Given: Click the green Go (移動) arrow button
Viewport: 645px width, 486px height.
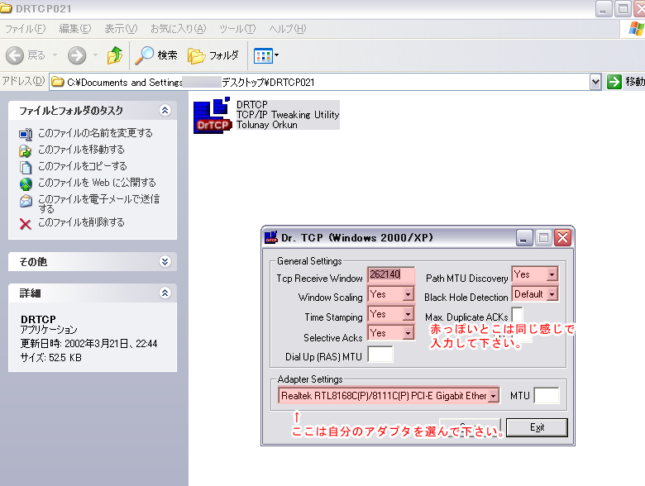Looking at the screenshot, I should (614, 82).
